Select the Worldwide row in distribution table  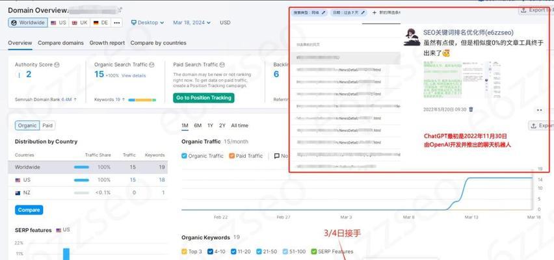point(88,167)
